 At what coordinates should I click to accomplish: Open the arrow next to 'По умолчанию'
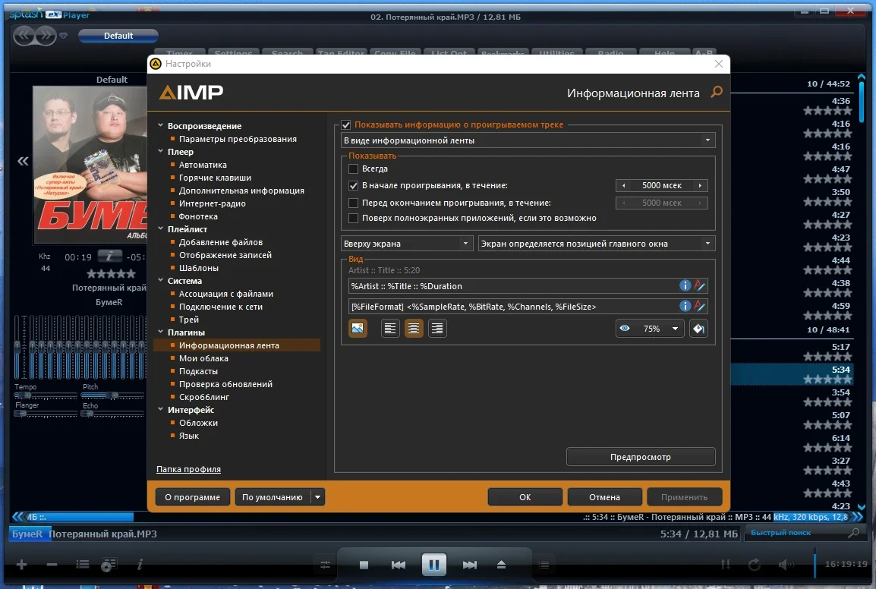pos(317,497)
